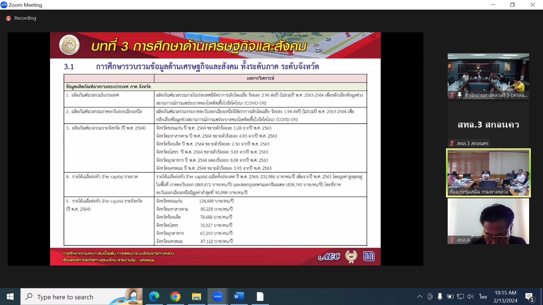Open File Explorer from the taskbar
This screenshot has height=305, width=543.
(196, 297)
